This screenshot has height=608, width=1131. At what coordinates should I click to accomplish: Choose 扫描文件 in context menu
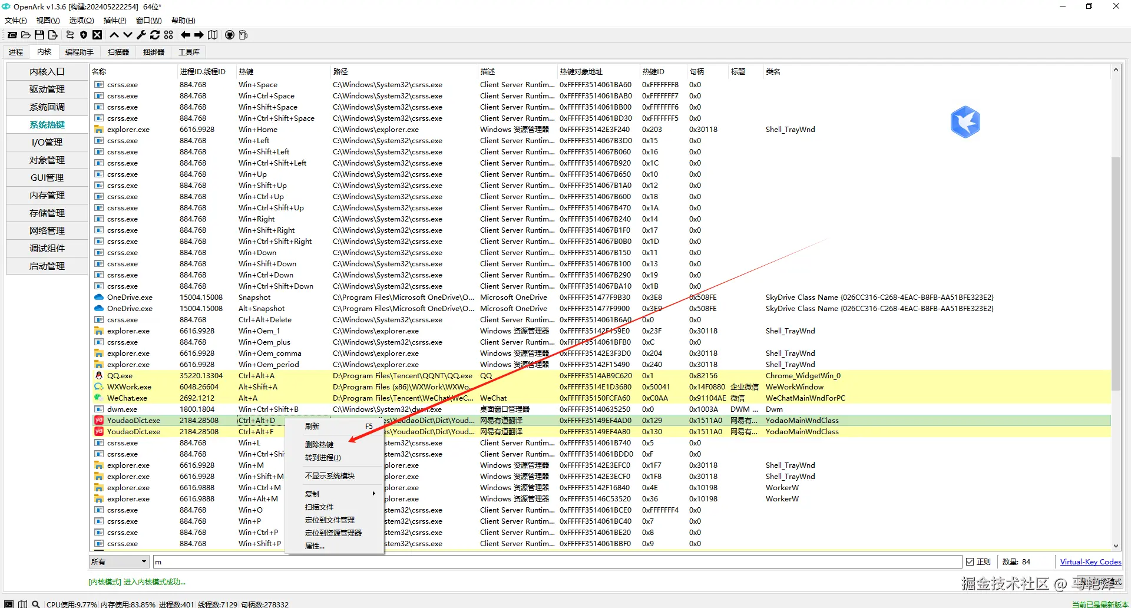coord(334,507)
